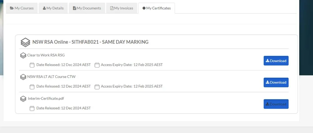Switch to the My Details tab
Image resolution: width=313 pixels, height=133 pixels.
(53, 8)
